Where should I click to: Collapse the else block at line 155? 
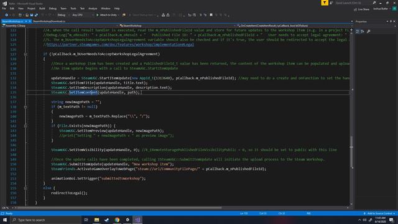pos(25,188)
